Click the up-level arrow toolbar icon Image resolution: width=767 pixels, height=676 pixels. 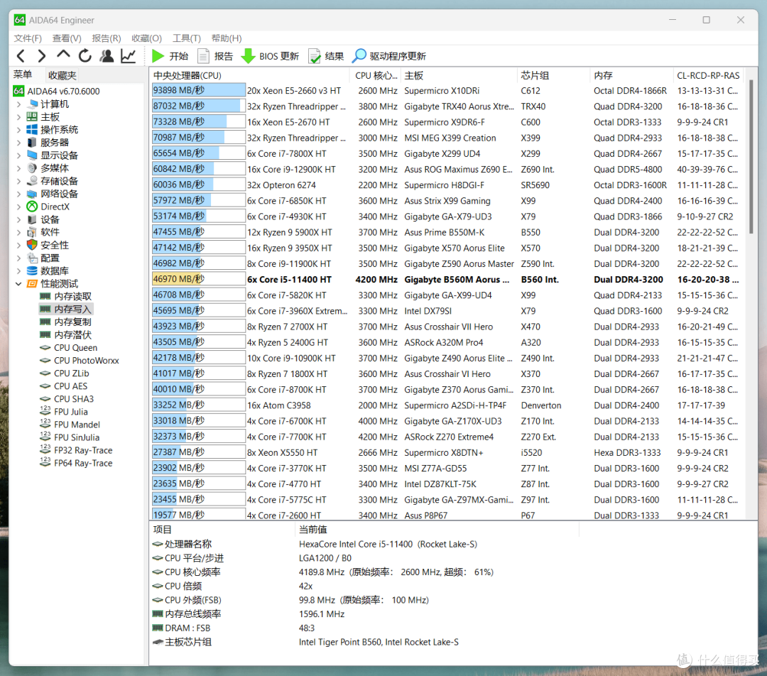[64, 55]
